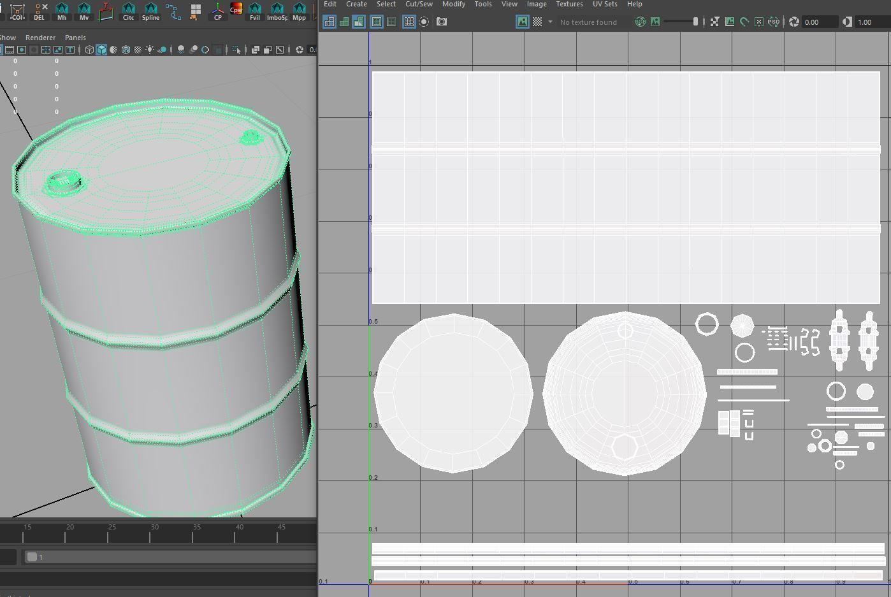Image resolution: width=891 pixels, height=597 pixels.
Task: Edit the gamma value field 1.00
Action: [873, 22]
